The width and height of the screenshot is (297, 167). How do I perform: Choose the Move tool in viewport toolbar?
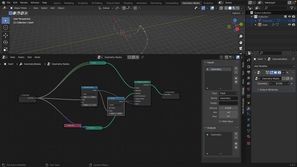[x=6, y=35]
